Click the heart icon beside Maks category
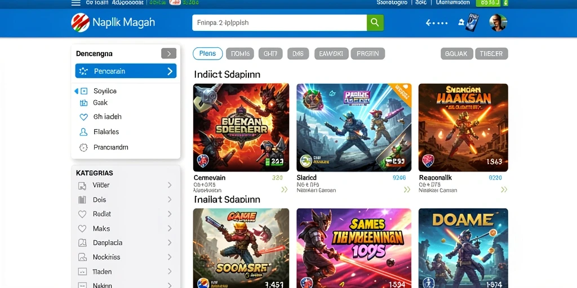 click(x=82, y=228)
